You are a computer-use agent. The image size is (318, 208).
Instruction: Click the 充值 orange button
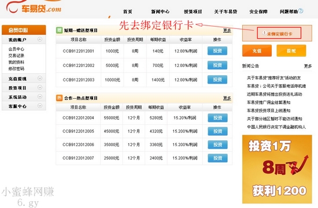[257, 51]
